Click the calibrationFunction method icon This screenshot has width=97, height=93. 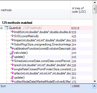[x=12, y=48]
